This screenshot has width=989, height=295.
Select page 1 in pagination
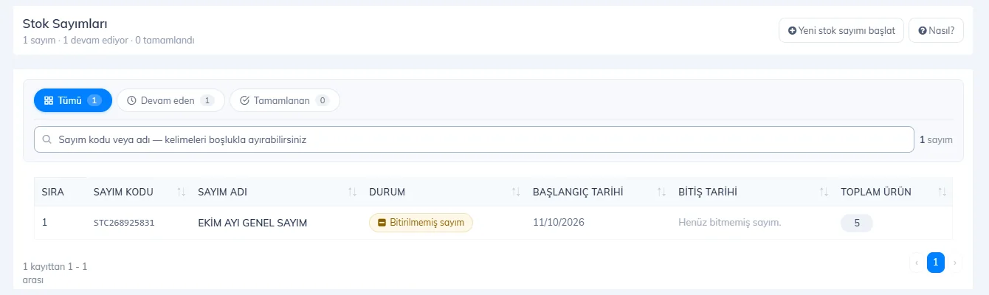[936, 263]
